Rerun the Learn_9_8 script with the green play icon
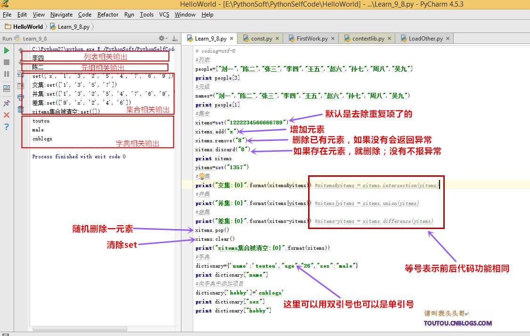The width and height of the screenshot is (530, 336). coord(6,50)
